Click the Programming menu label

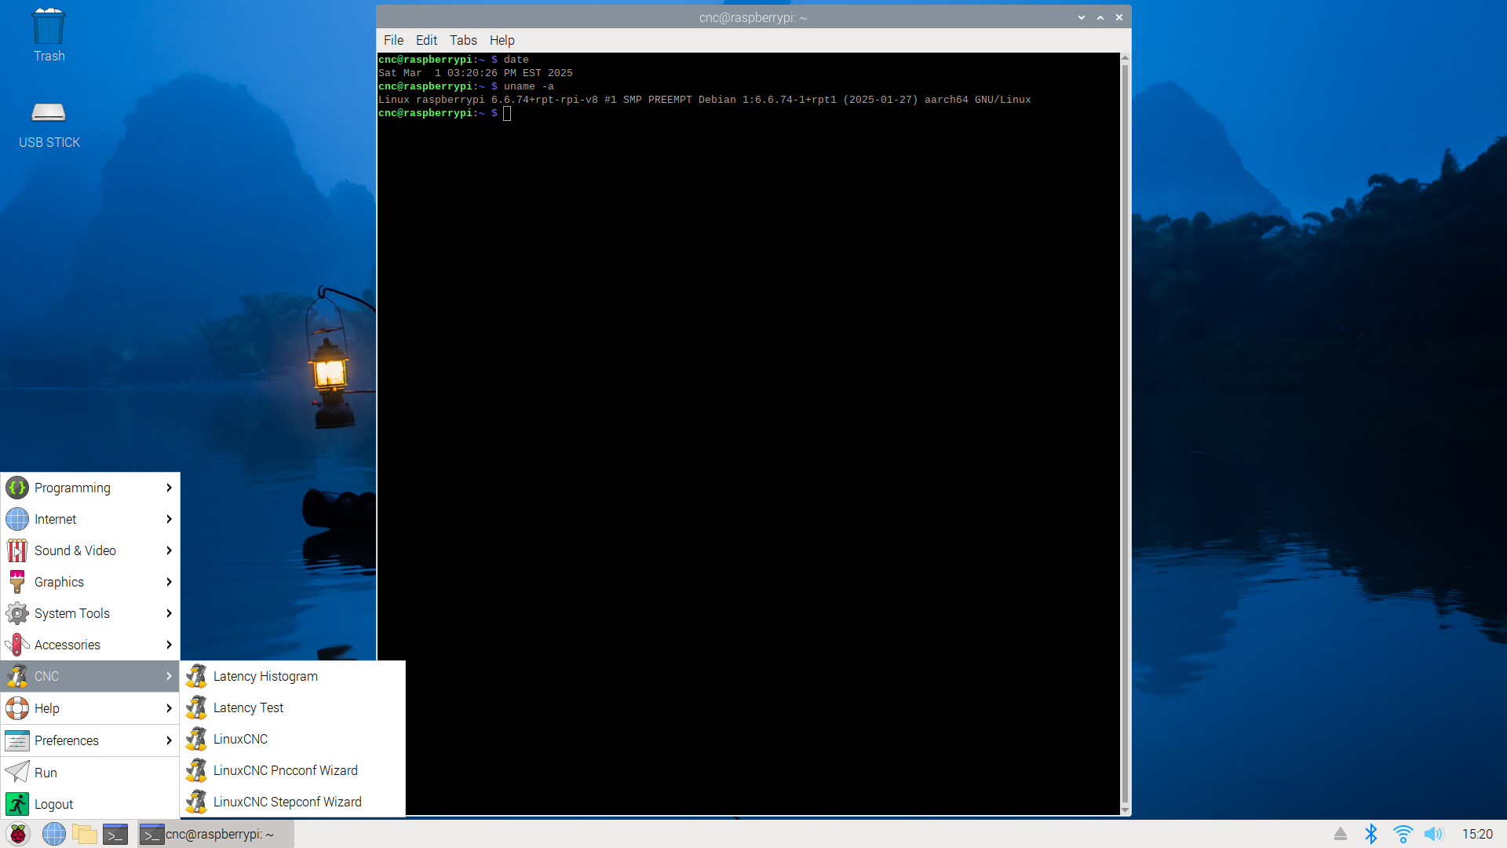coord(72,488)
